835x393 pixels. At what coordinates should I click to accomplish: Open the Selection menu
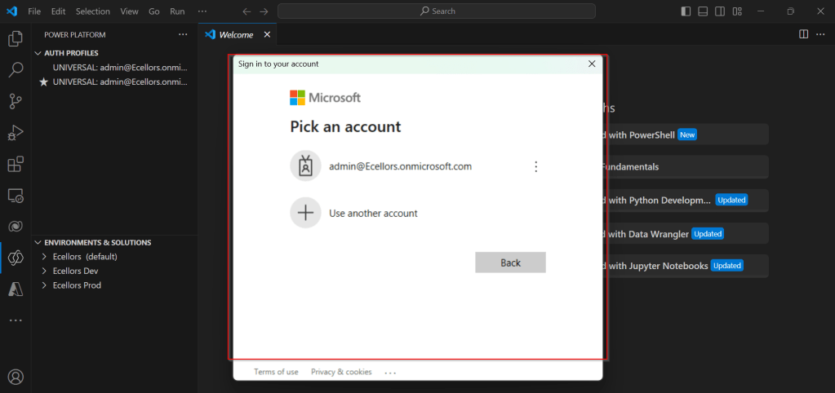pos(92,11)
